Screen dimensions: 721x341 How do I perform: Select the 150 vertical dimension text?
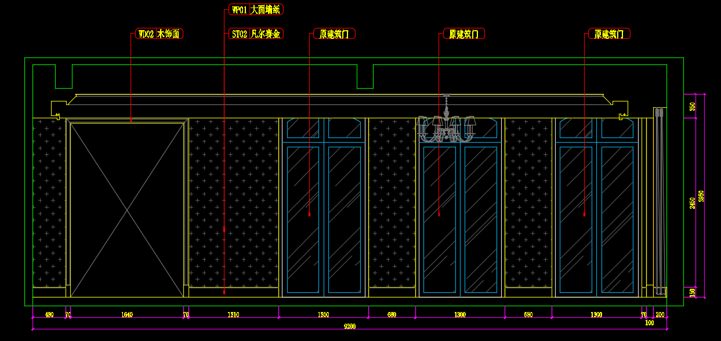(x=692, y=292)
